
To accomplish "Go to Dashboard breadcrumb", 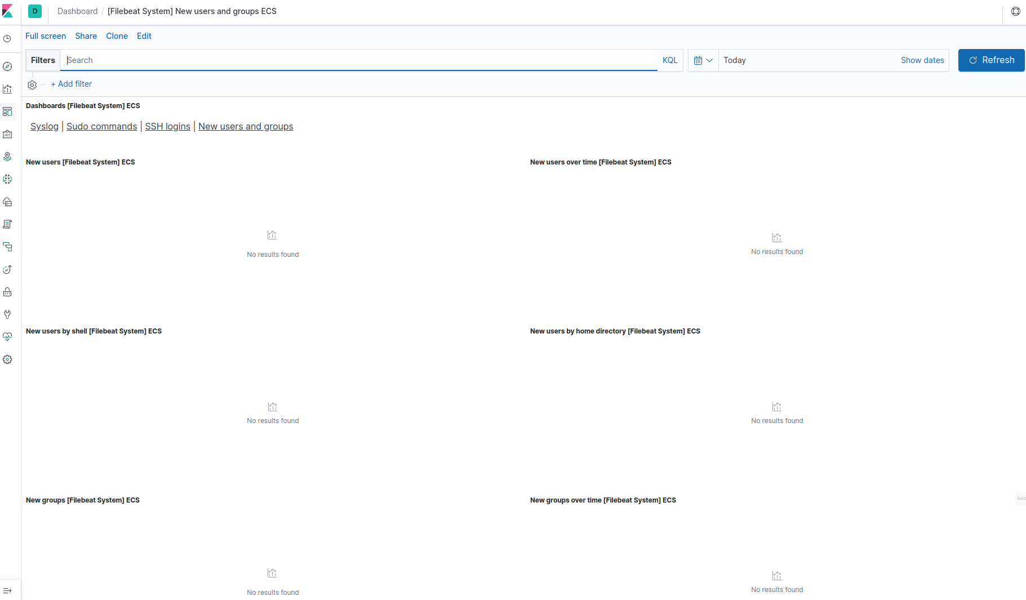I will pos(77,11).
